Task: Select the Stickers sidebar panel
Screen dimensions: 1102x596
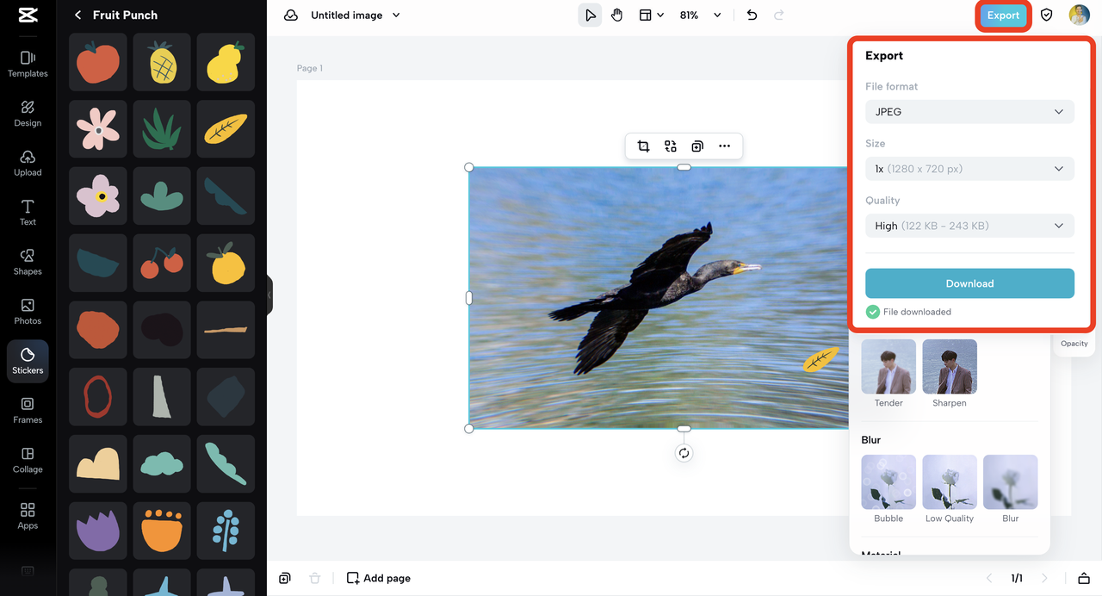Action: click(x=28, y=361)
